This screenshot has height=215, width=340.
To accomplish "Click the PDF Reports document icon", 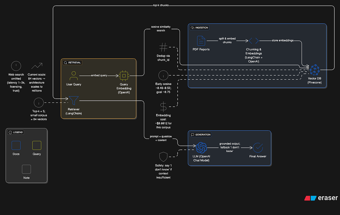I will point(201,41).
